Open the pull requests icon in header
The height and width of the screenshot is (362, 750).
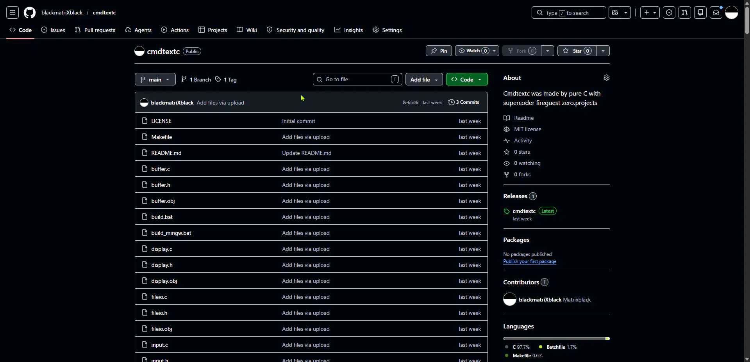coord(685,12)
